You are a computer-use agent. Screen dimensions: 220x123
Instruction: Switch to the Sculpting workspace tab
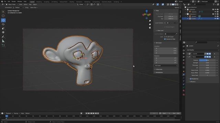tap(47, 2)
